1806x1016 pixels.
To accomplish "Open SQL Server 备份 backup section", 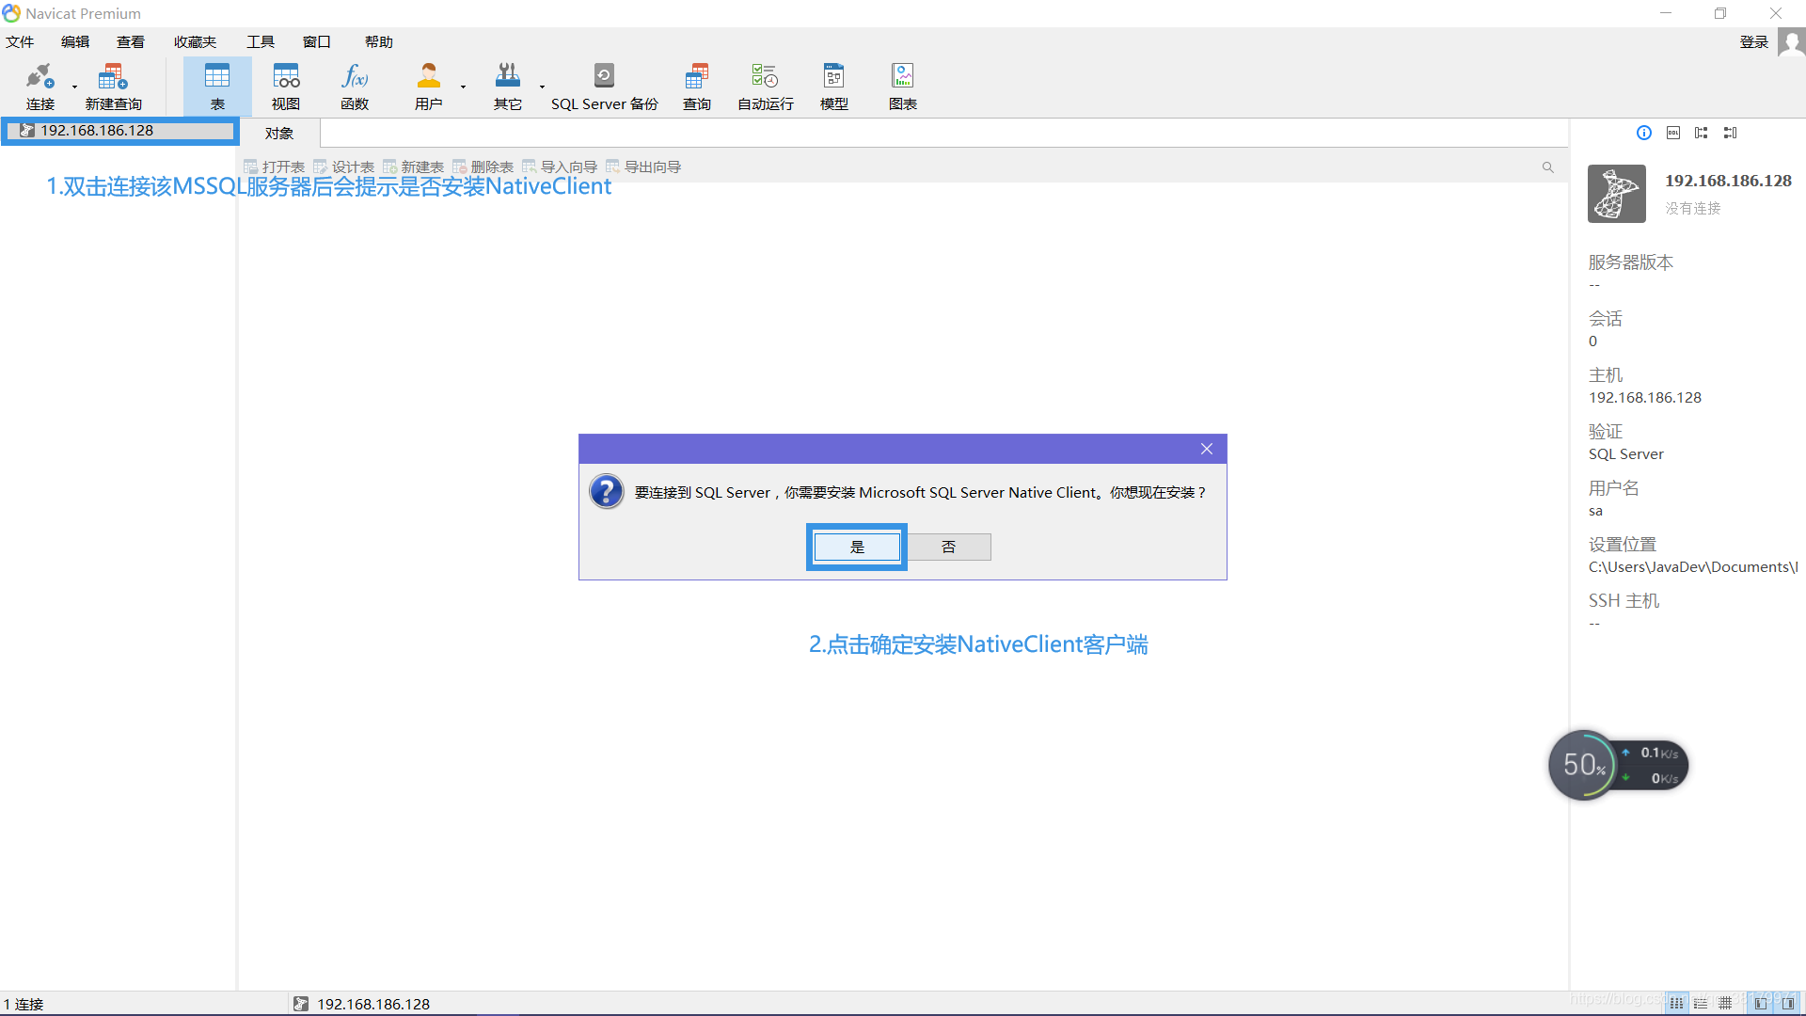I will 604,87.
